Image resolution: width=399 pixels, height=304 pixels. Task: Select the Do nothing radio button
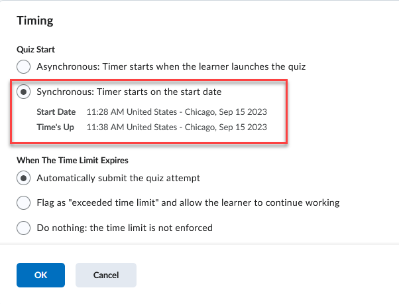pos(24,228)
